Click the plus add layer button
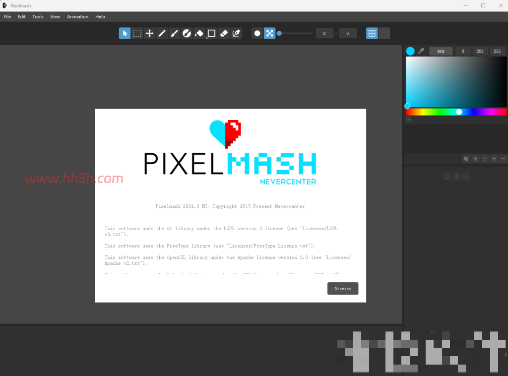Viewport: 508px width, 376px height. tap(494, 159)
